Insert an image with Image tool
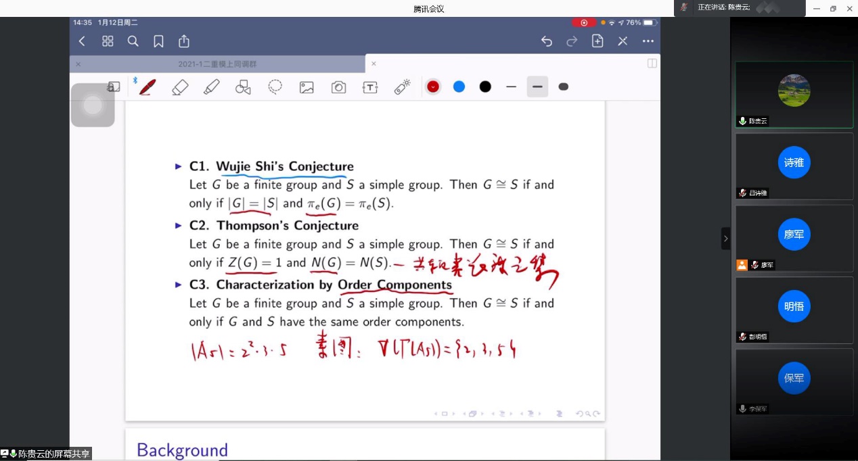The image size is (858, 461). (307, 87)
